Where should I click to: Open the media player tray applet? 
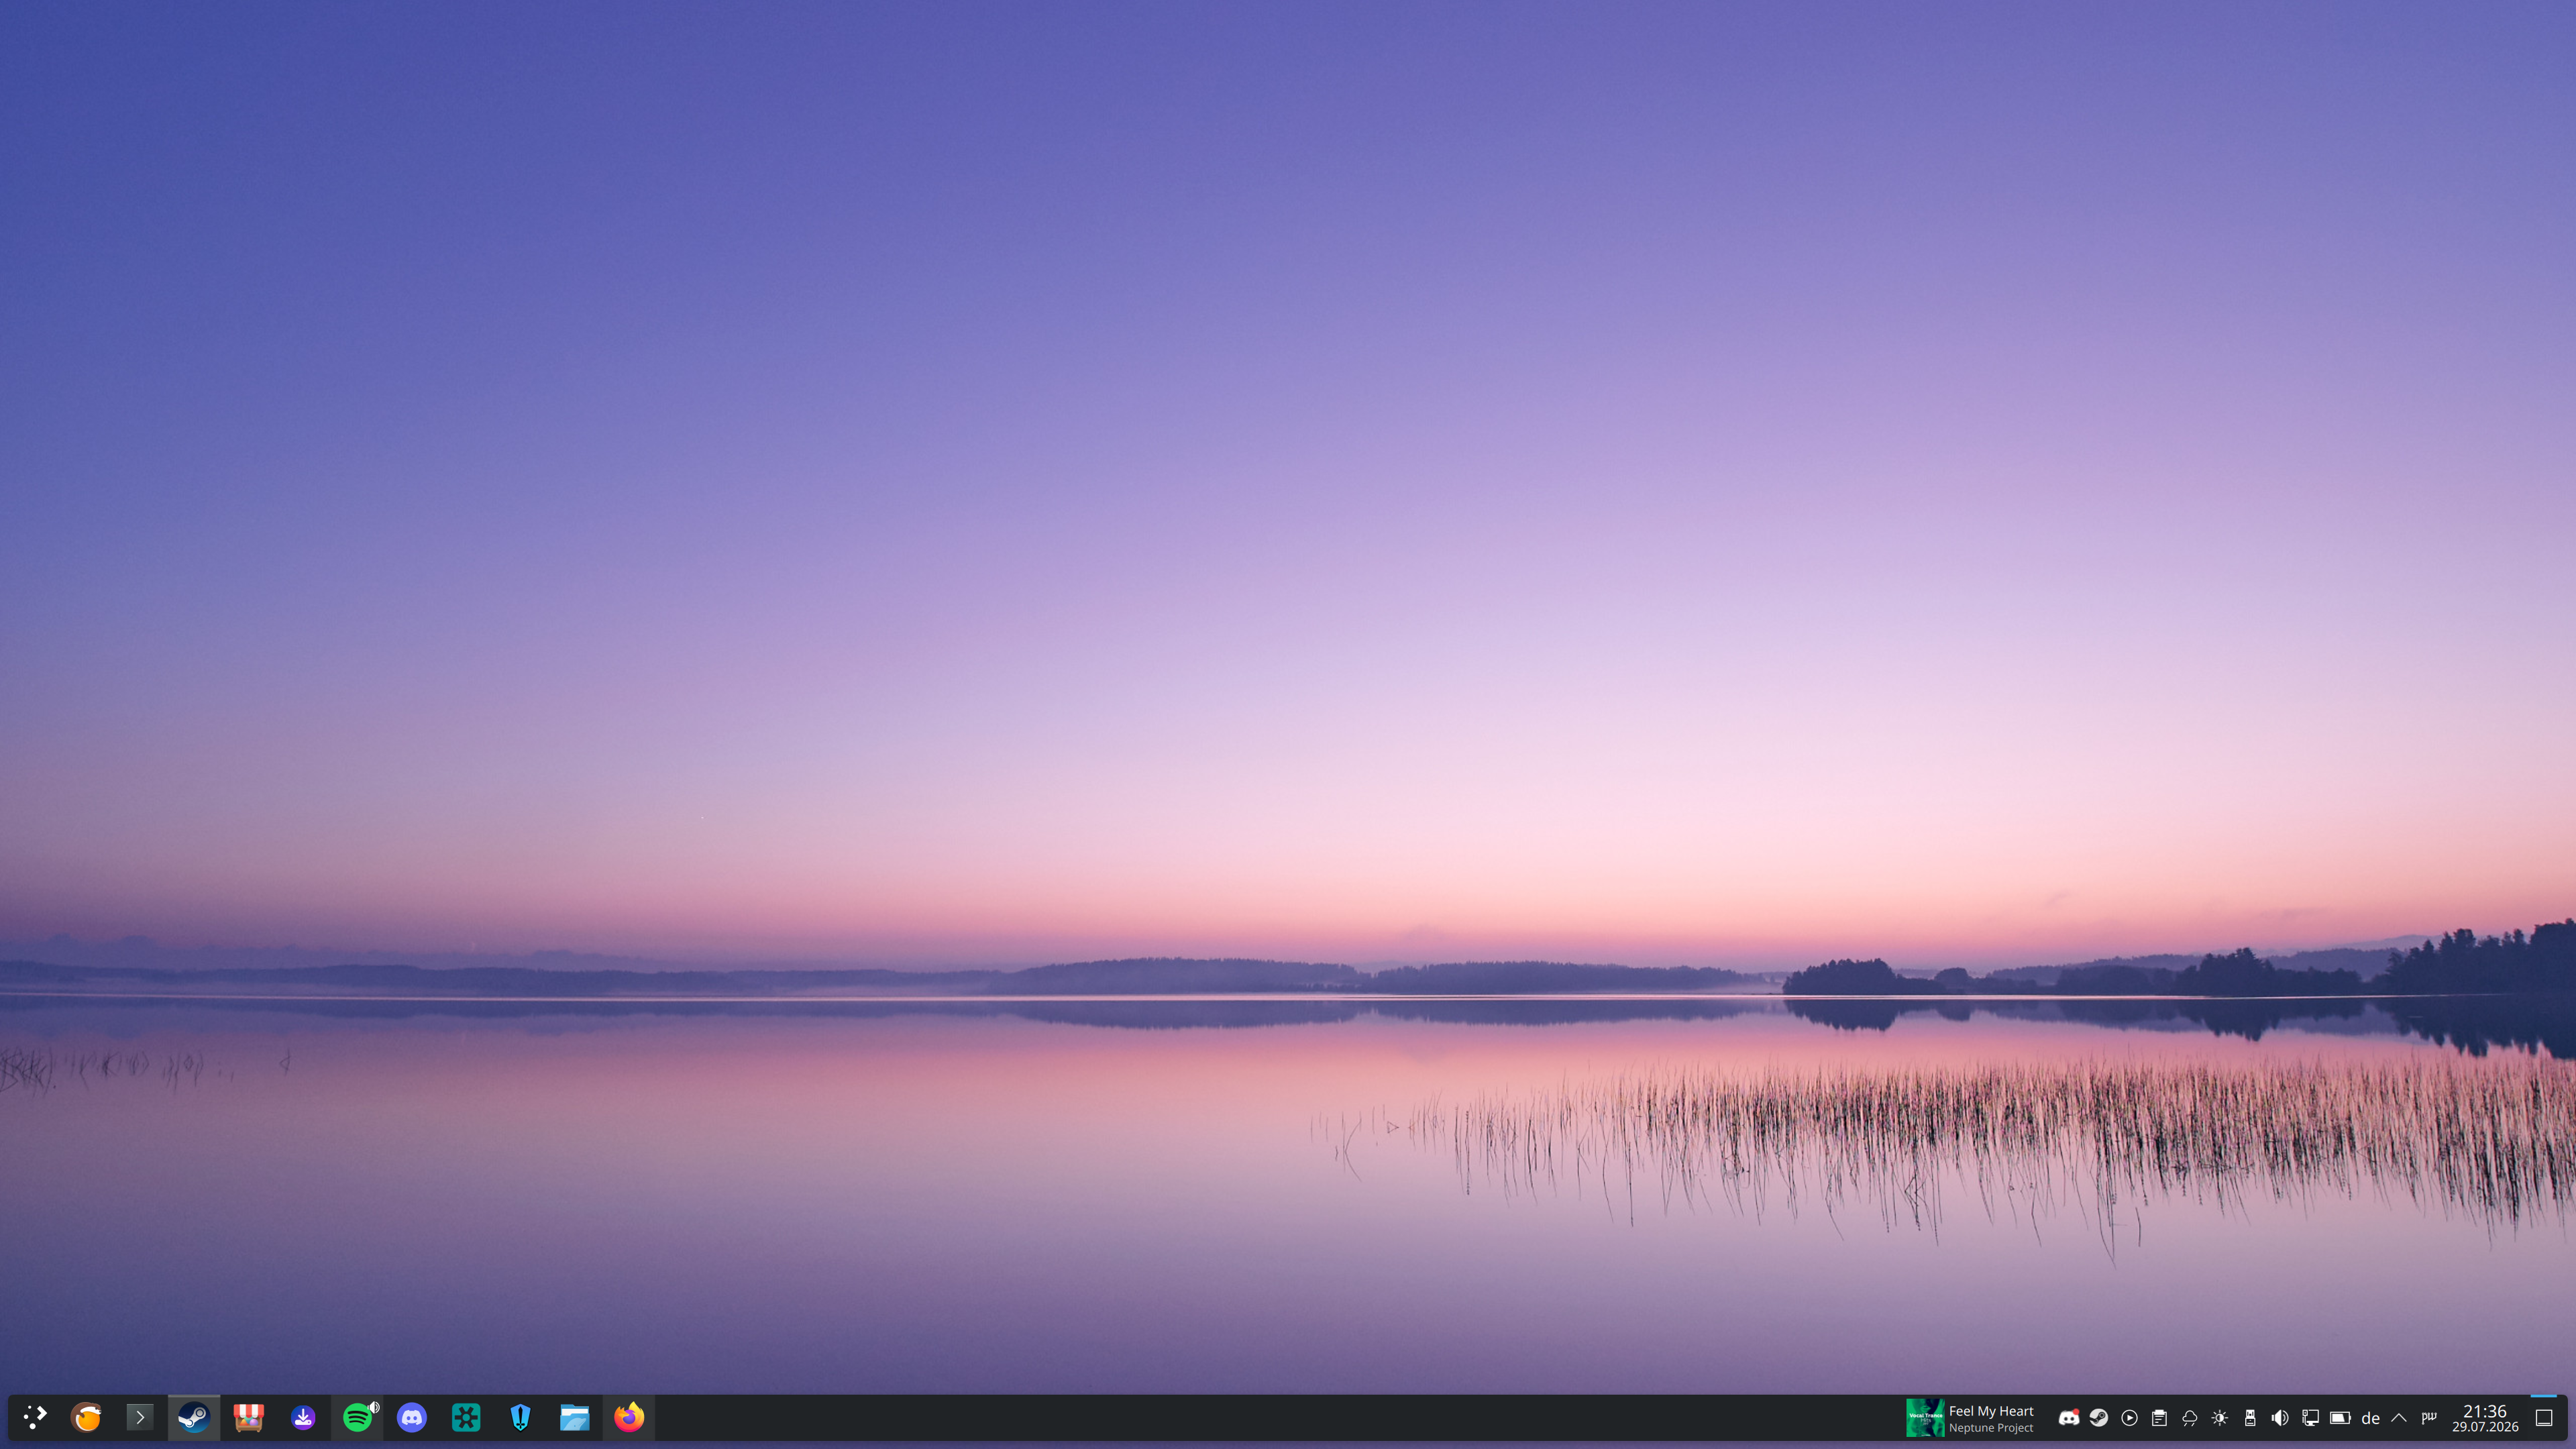tap(2129, 1418)
